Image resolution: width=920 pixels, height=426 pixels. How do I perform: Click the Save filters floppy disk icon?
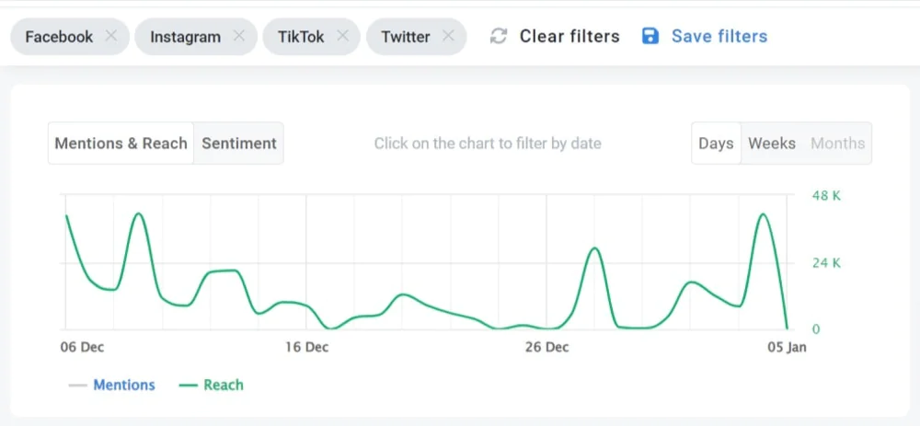click(650, 37)
